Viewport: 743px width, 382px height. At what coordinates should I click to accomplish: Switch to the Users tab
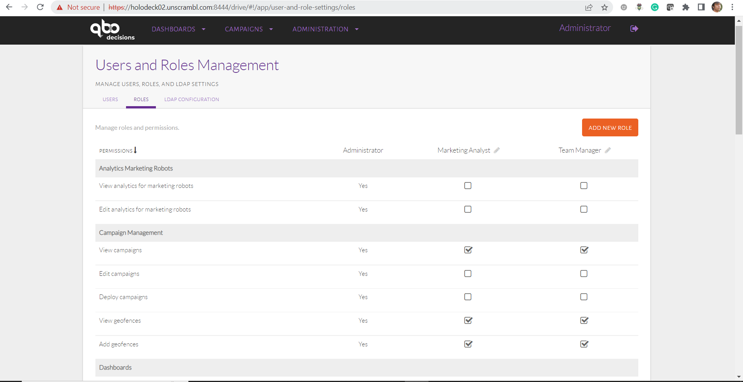pos(110,100)
